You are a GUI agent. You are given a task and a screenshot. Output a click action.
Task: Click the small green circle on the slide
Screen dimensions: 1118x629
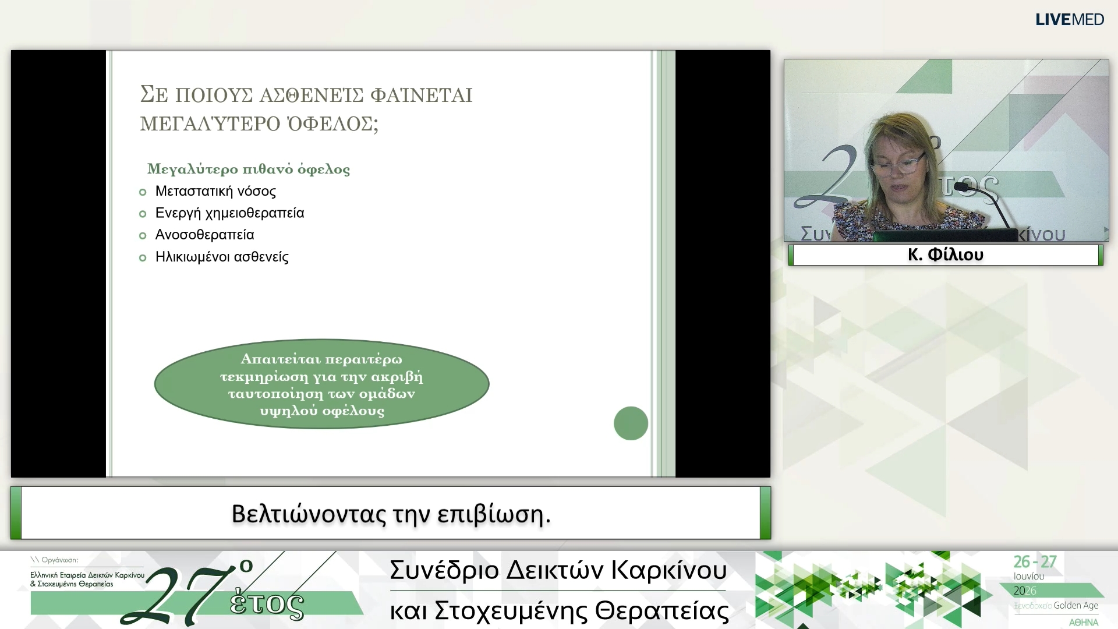tap(631, 423)
